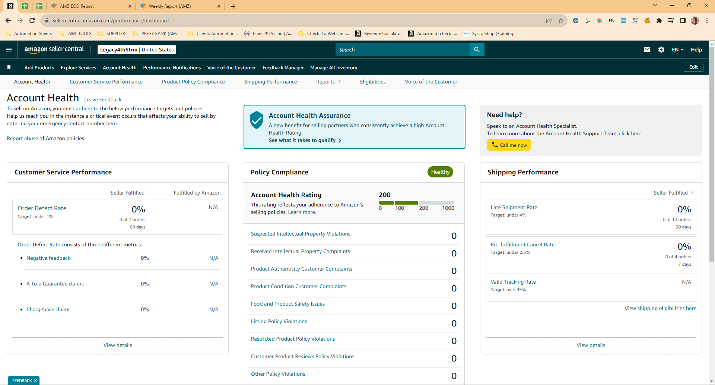View details for Customer Service Performance

(118, 345)
